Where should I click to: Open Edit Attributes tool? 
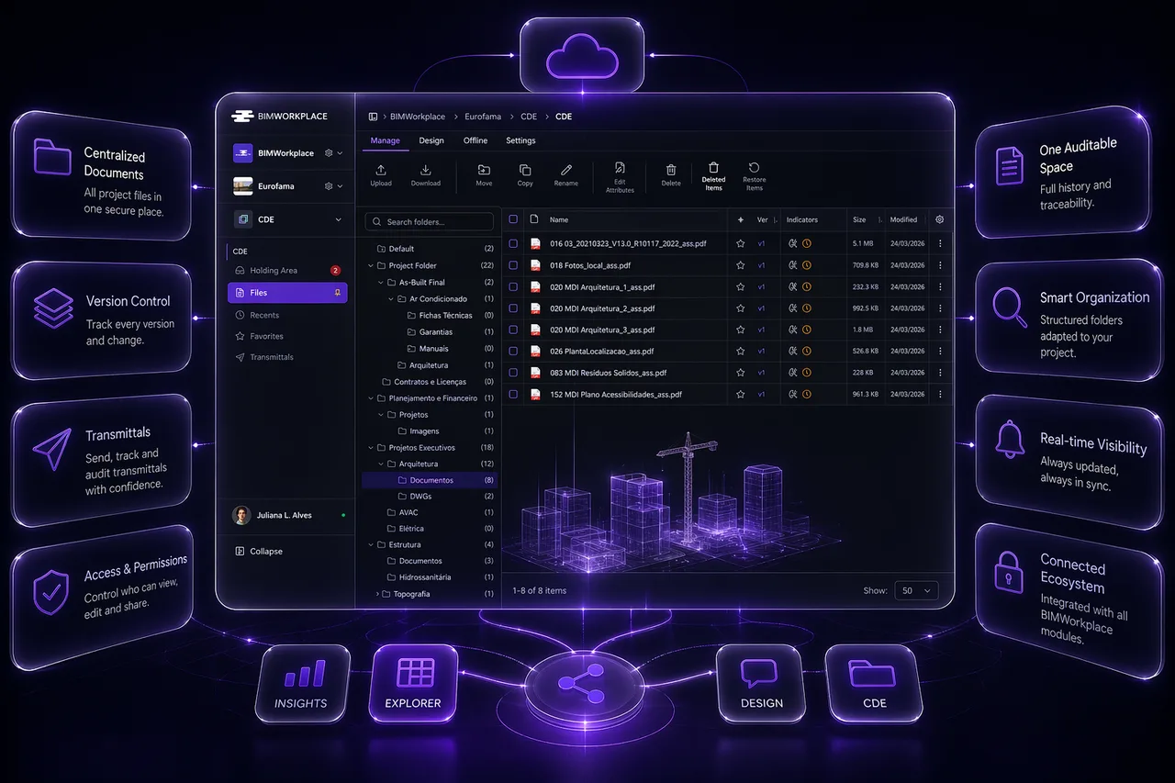(x=620, y=169)
